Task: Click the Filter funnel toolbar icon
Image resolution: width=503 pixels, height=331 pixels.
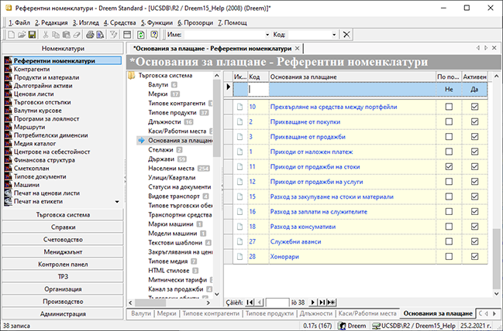Action: click(x=114, y=35)
